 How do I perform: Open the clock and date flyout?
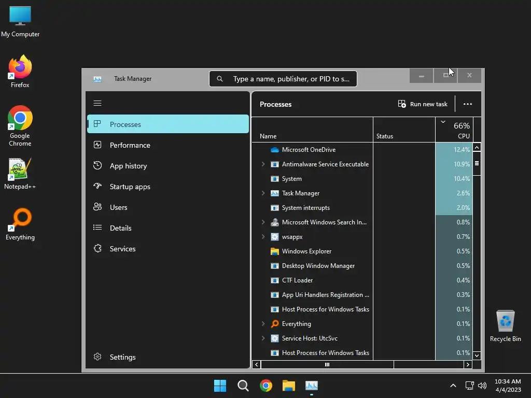508,386
